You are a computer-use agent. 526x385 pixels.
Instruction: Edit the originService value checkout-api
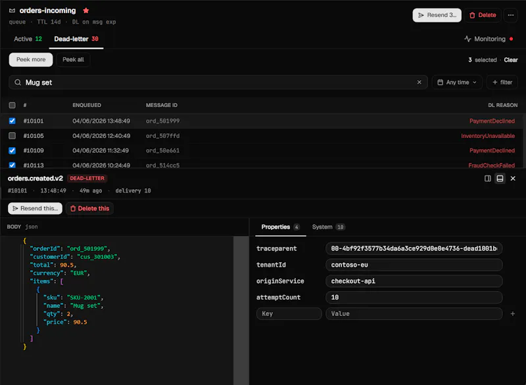click(414, 281)
